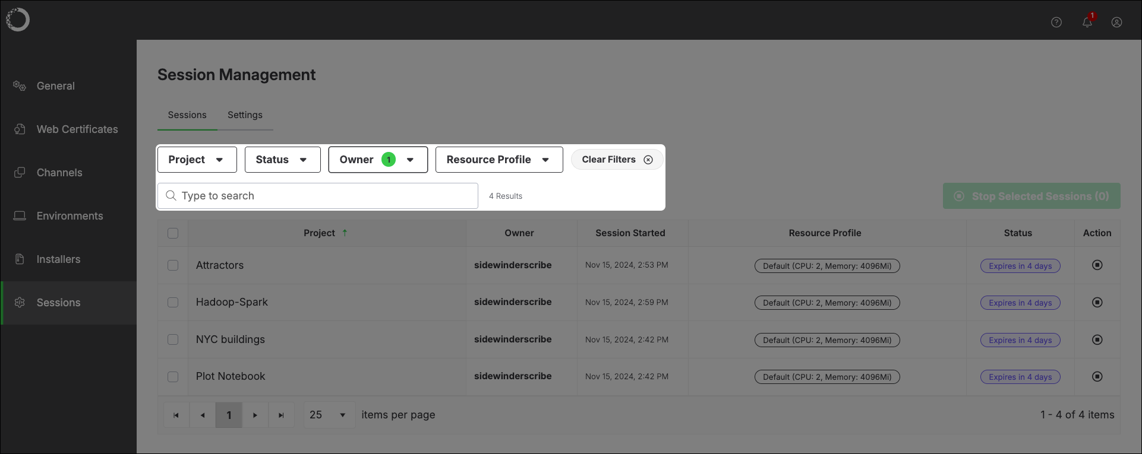Click the stop icon for Plot Notebook
Screen dimensions: 1142x454
click(x=1097, y=377)
